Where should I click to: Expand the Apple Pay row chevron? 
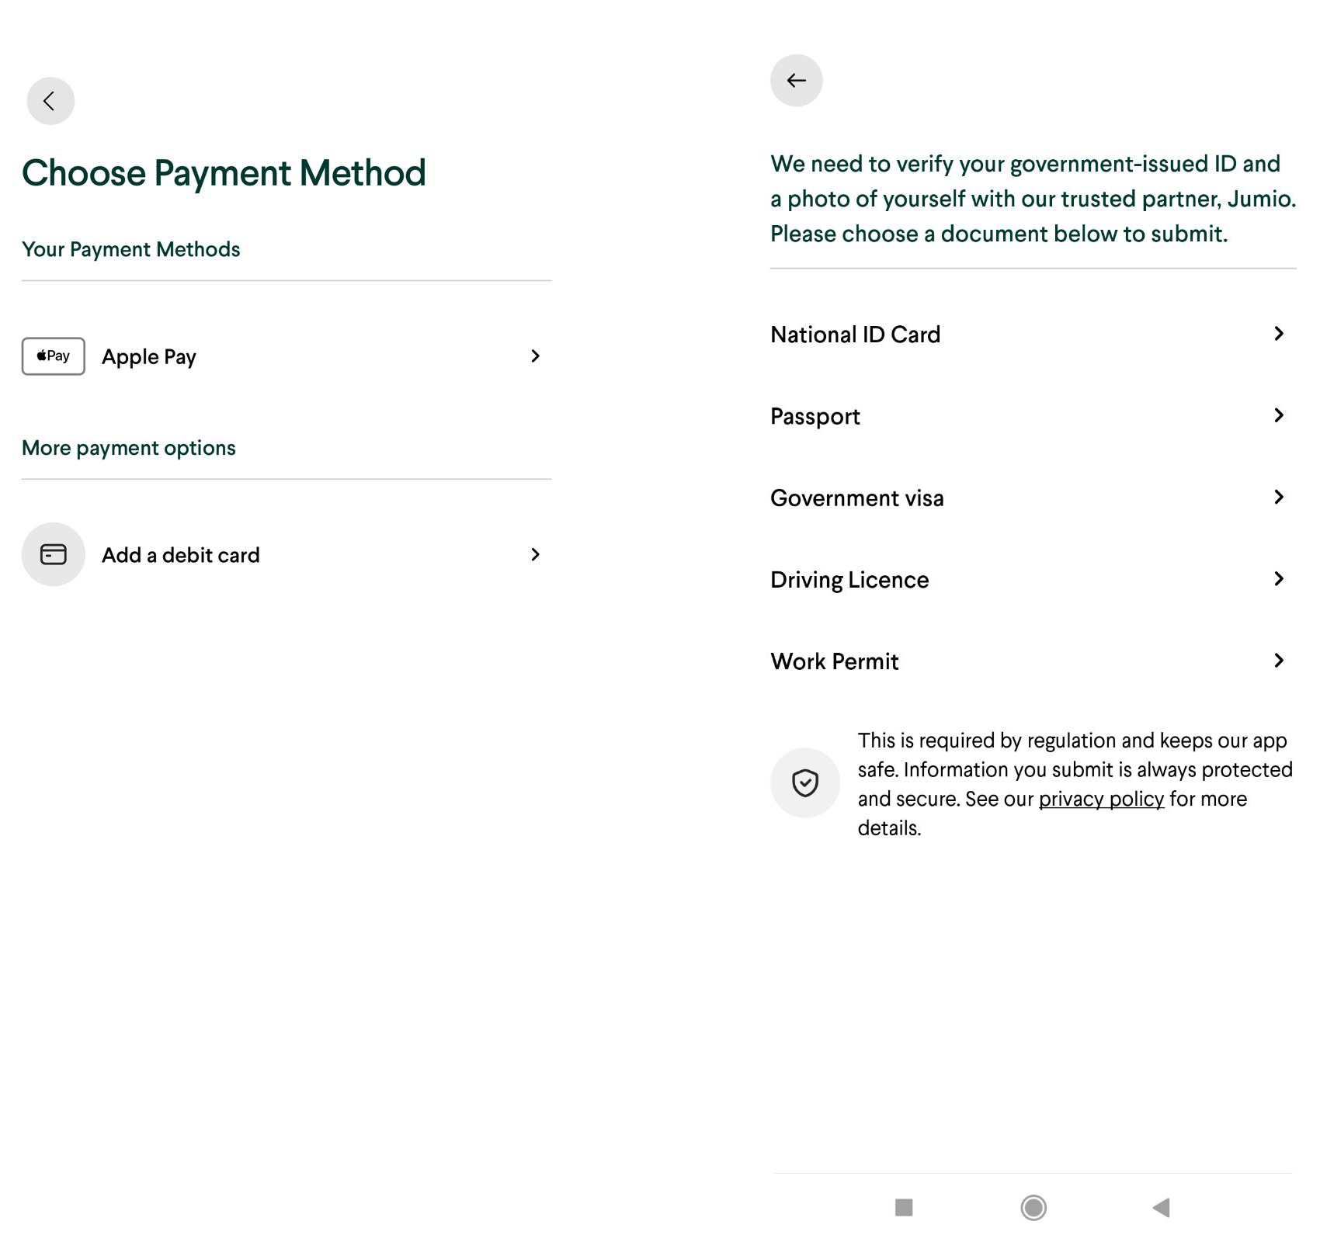(x=535, y=356)
